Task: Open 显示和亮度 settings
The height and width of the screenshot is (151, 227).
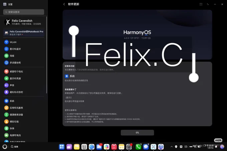Action: click(24, 78)
